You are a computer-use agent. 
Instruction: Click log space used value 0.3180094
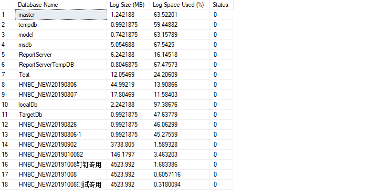pos(167,184)
